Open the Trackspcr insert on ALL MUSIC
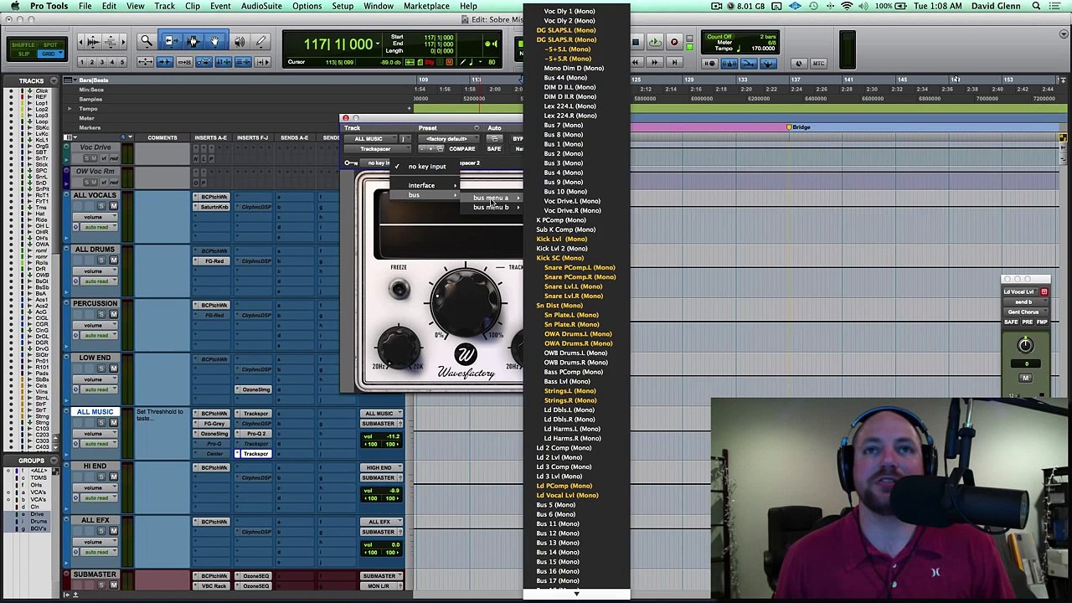Image resolution: width=1072 pixels, height=603 pixels. (255, 454)
